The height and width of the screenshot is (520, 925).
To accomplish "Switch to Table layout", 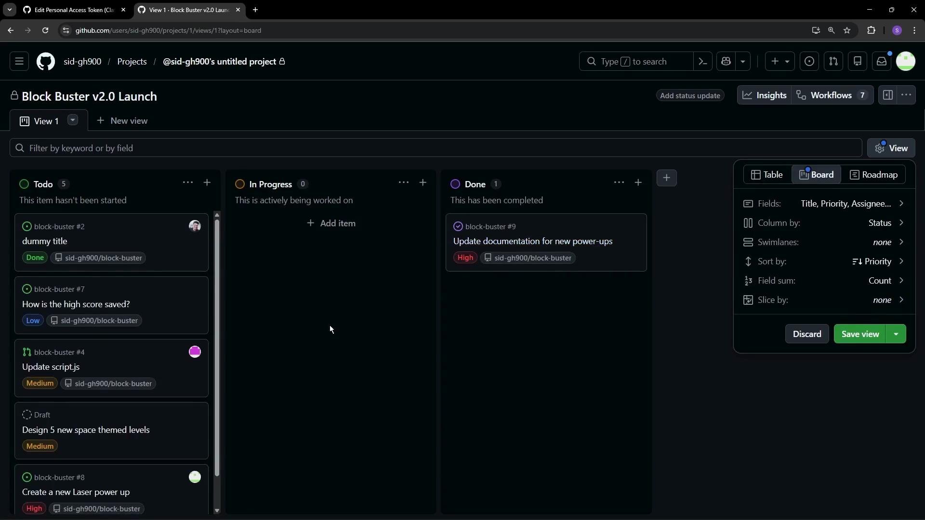I will pyautogui.click(x=767, y=175).
